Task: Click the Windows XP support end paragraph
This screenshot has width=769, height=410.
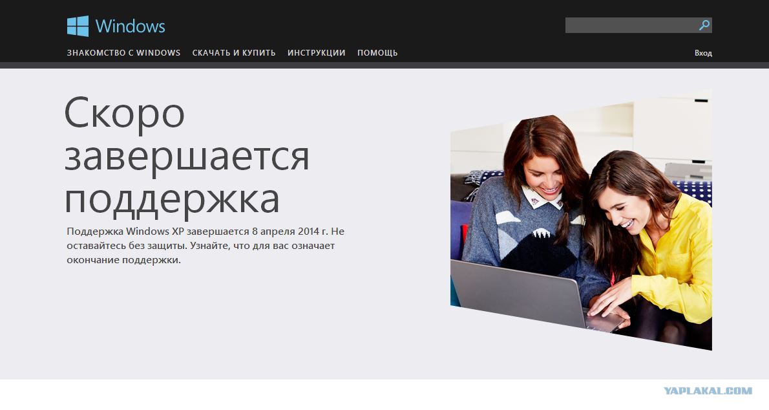Action: 205,246
